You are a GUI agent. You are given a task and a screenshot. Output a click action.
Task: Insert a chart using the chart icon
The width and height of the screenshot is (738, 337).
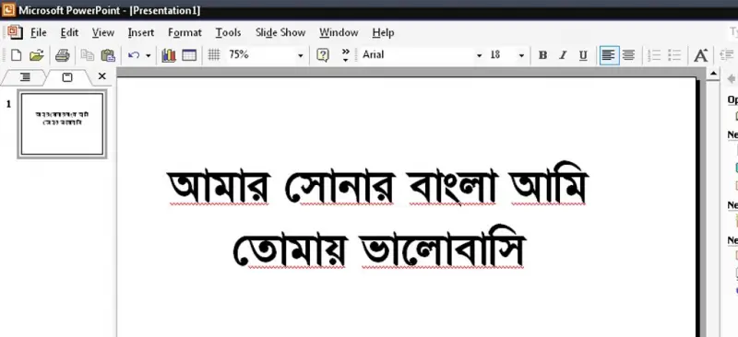coord(169,55)
